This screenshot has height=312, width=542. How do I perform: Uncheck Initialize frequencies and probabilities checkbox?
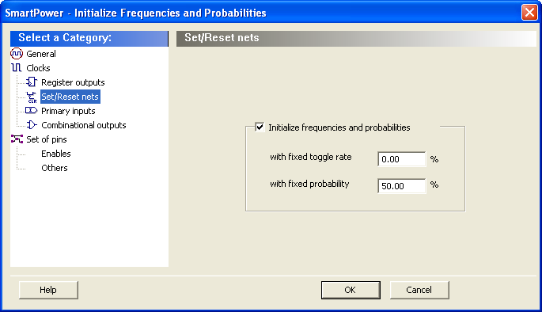coord(260,127)
